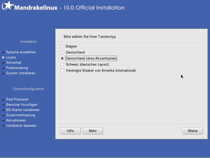Viewport: 210px width, 158px height.
Task: Select Schweiz (deutsches Layout) option
Action: click(x=62, y=65)
